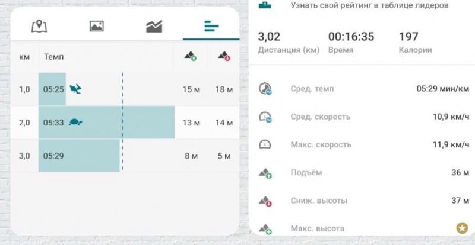Viewport: 475px width, 245px height.
Task: Select the 05:33 pace bar for km 2
Action: click(x=107, y=122)
